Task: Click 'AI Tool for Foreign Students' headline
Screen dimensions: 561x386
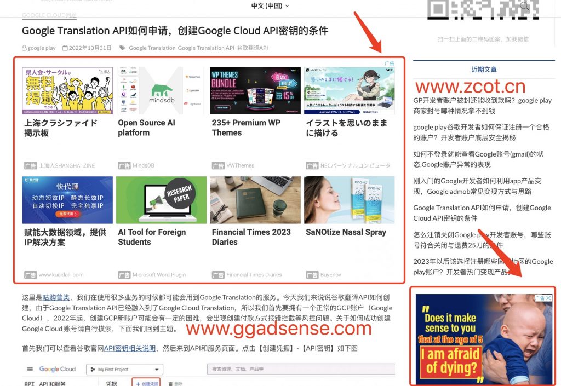Action: (152, 237)
